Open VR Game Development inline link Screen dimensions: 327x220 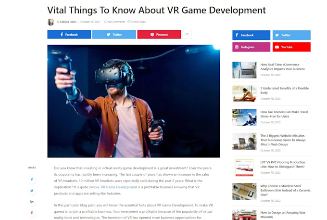(x=119, y=187)
